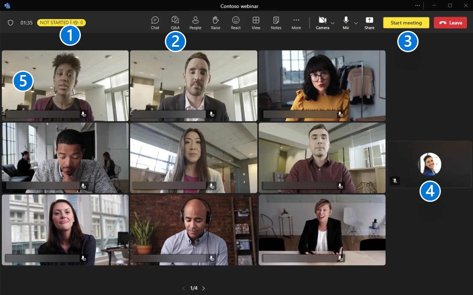Open the Q&A panel

pyautogui.click(x=175, y=23)
